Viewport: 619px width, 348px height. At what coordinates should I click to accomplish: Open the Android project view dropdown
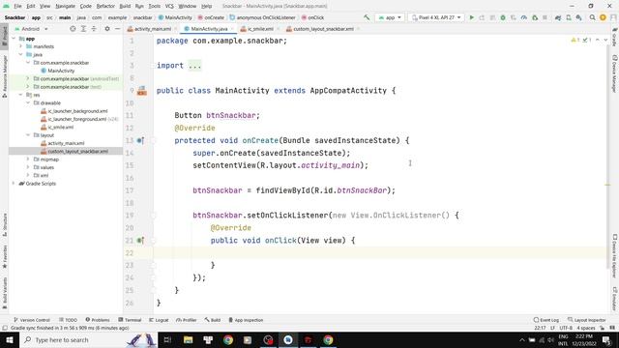pyautogui.click(x=31, y=29)
